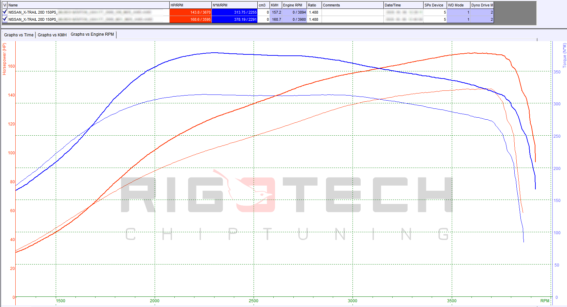Click the cm3 column header
Screen dimensions: 567x307
(x=263, y=5)
